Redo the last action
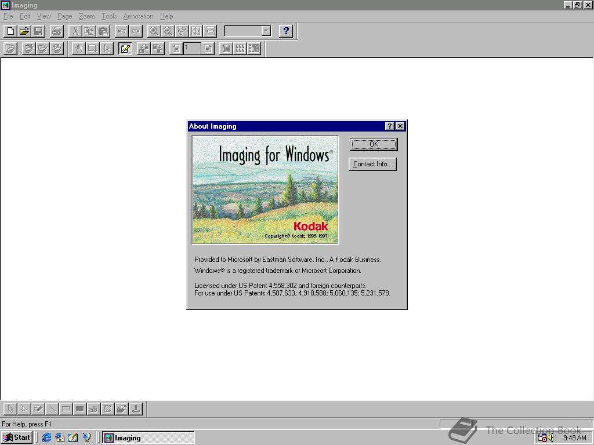 [136, 31]
